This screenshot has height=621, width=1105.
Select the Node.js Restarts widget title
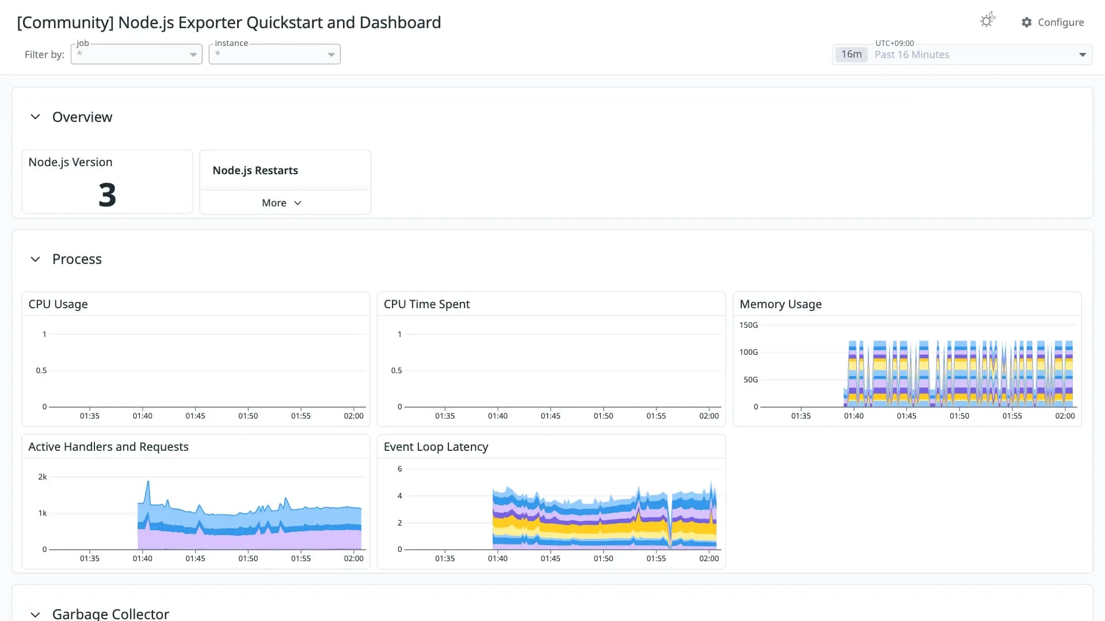point(256,170)
